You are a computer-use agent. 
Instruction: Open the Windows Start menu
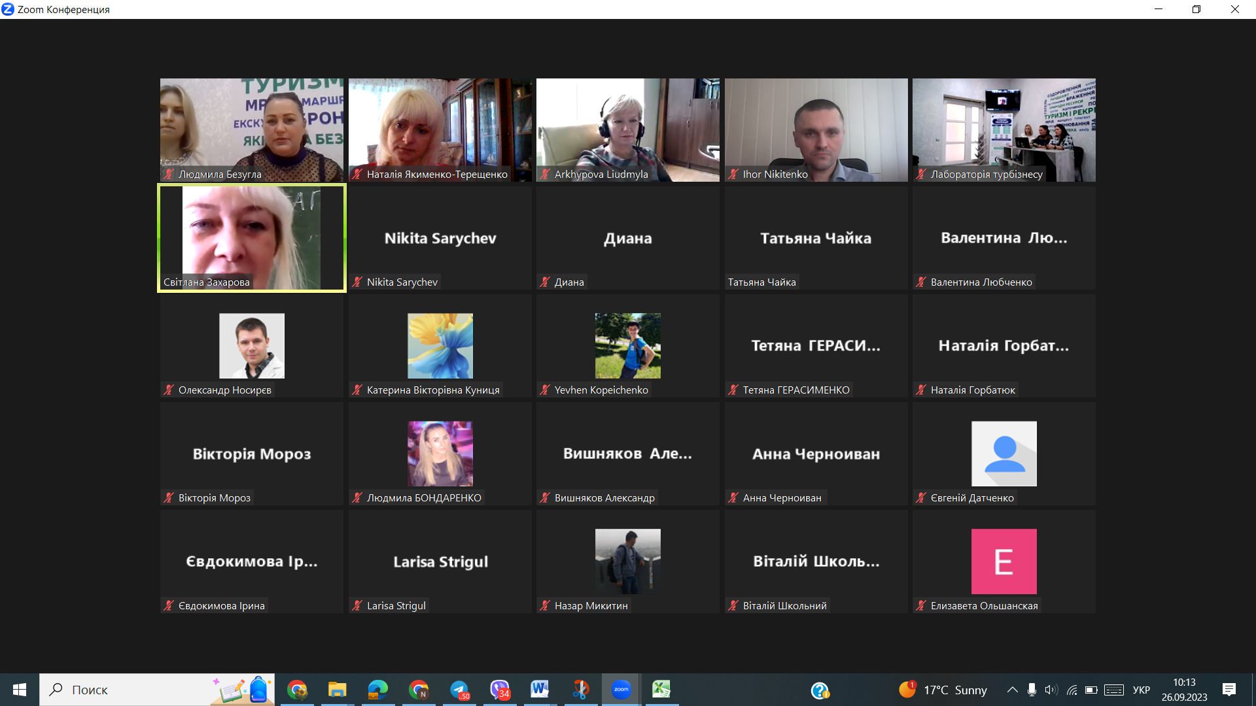[20, 690]
